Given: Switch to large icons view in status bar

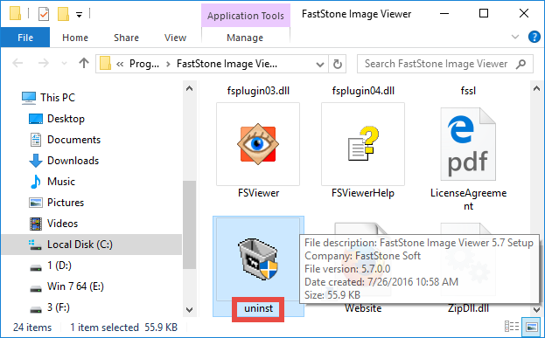Looking at the screenshot, I should point(532,327).
